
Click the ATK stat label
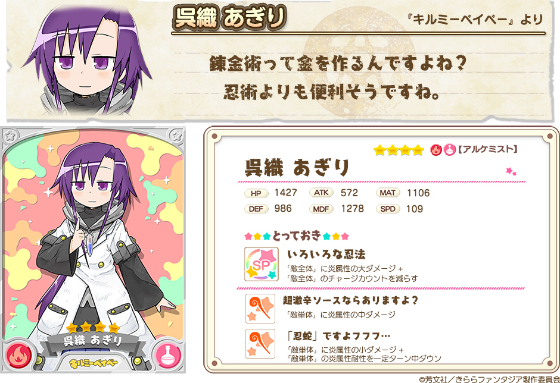tap(321, 193)
